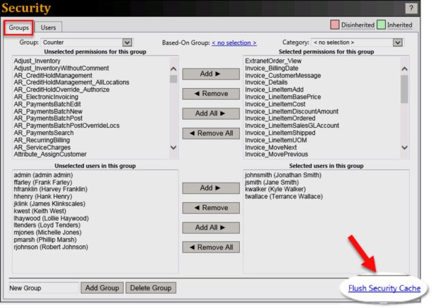Click the New Group name input field

[42, 288]
